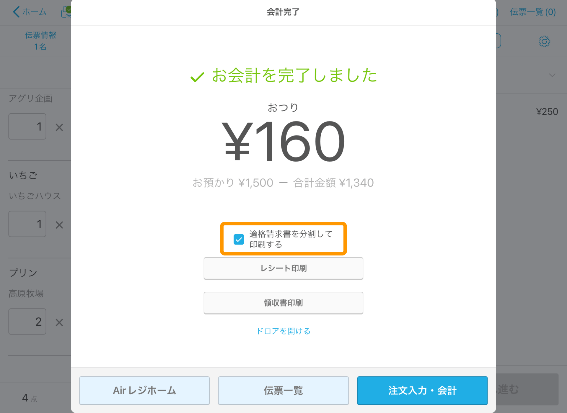567x413 pixels.
Task: Edit the quantity field for いちごハウス
Action: point(27,224)
